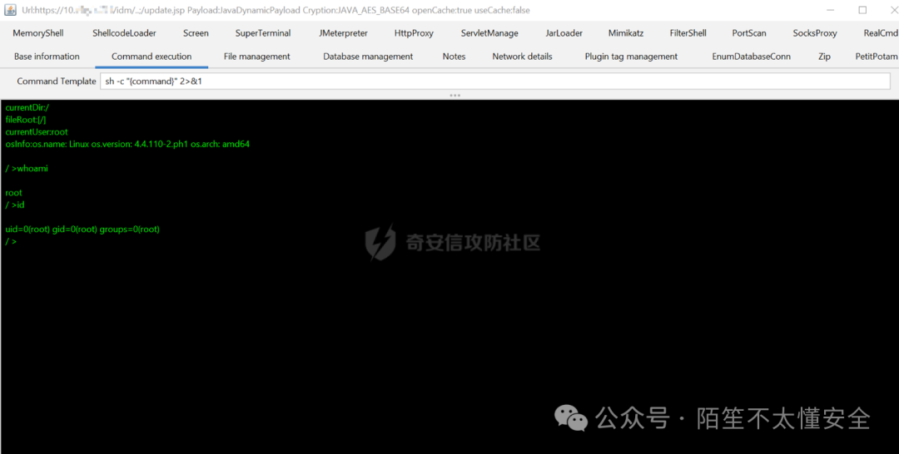Select the JMeterpreter tab
This screenshot has width=899, height=454.
click(343, 33)
